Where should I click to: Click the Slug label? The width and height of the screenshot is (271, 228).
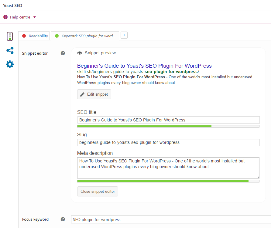[82, 135]
